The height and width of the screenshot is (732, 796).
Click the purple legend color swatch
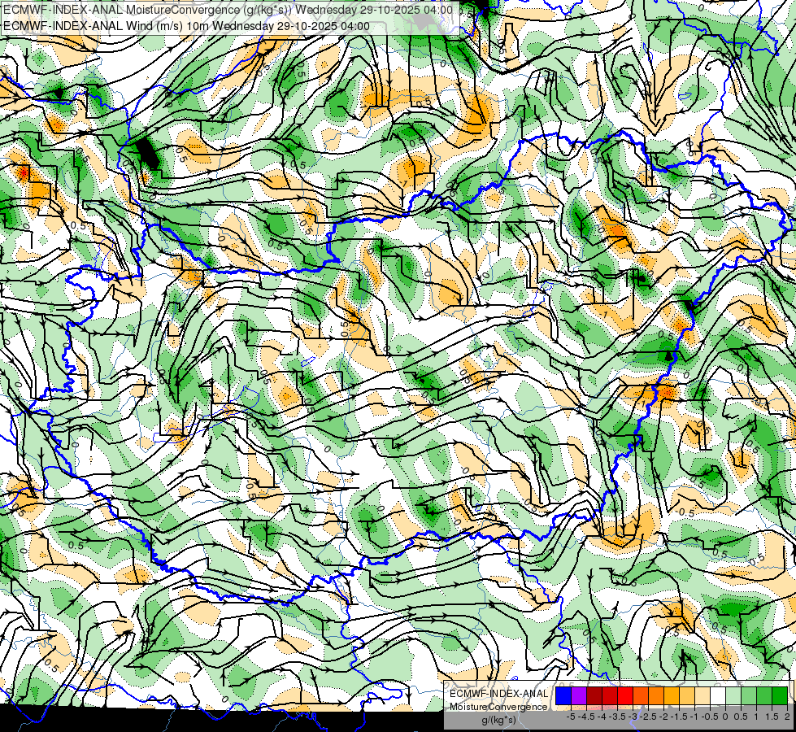(x=579, y=696)
